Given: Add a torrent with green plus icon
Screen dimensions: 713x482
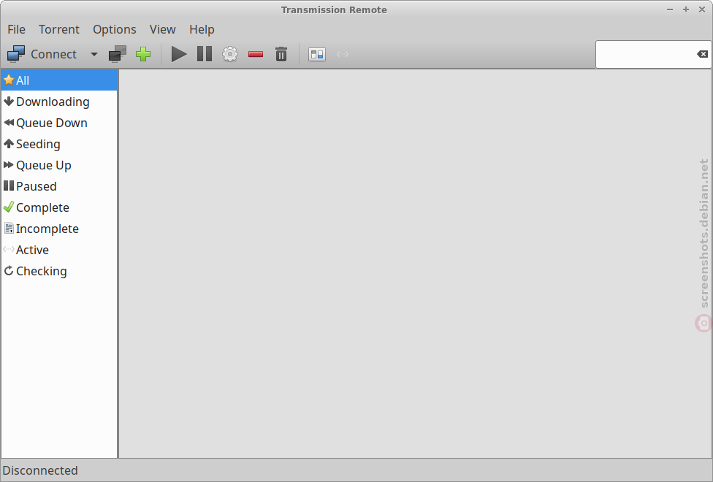Looking at the screenshot, I should click(x=143, y=54).
